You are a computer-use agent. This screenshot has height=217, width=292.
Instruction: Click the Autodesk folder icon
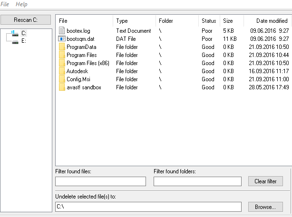pos(62,71)
